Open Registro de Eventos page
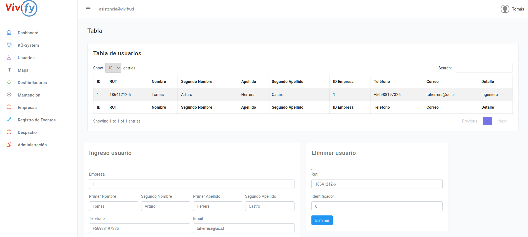Screen dimensions: 528x237 pyautogui.click(x=37, y=120)
